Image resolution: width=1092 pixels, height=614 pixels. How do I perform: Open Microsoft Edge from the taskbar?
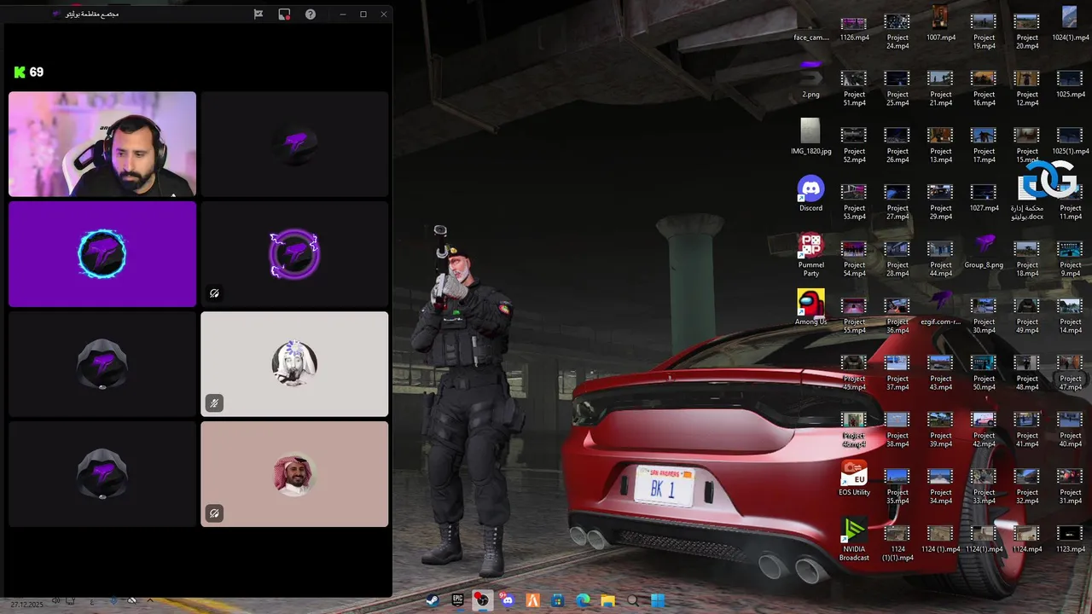click(583, 600)
